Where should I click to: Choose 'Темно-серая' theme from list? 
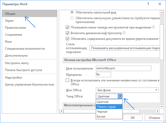pyautogui.click(x=109, y=107)
